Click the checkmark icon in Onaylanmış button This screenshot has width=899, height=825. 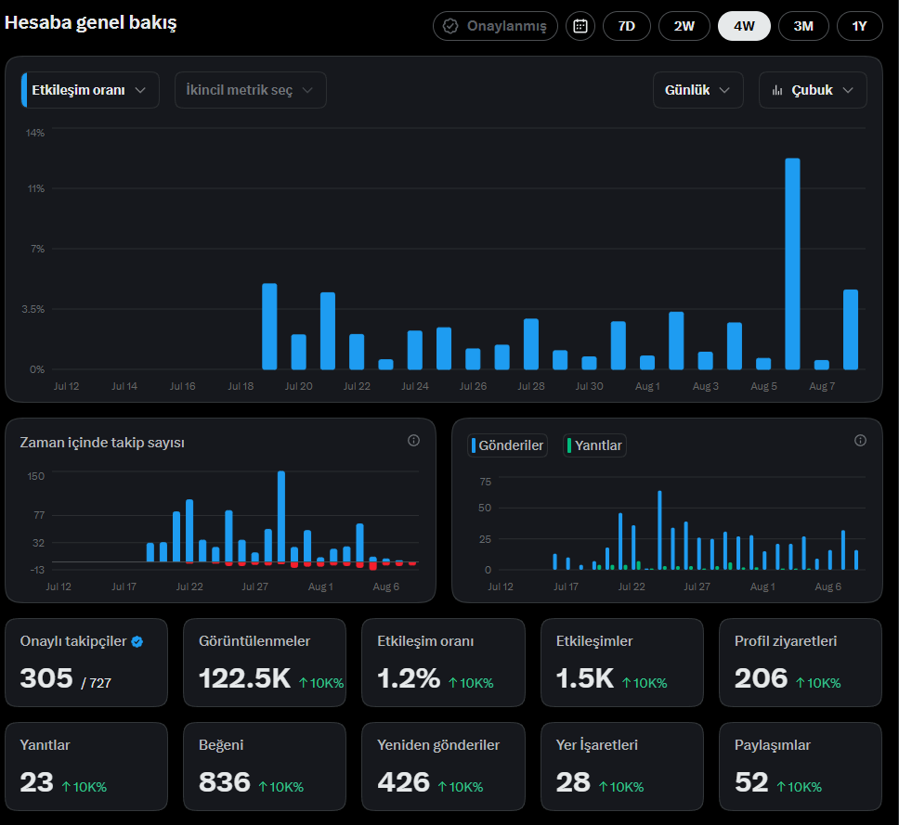click(450, 26)
